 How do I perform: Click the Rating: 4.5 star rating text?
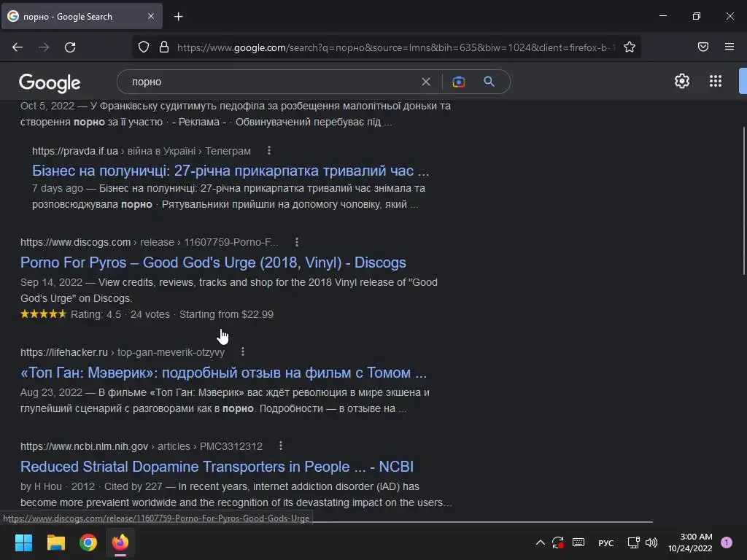click(x=96, y=314)
